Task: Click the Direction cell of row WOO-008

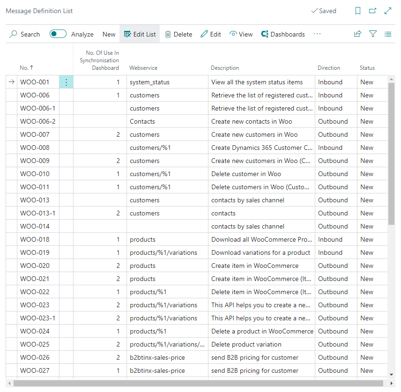Action: point(336,148)
